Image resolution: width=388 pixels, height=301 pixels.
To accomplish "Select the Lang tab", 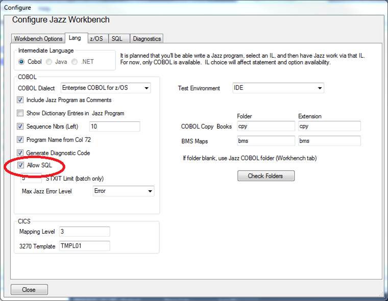I will (x=76, y=38).
